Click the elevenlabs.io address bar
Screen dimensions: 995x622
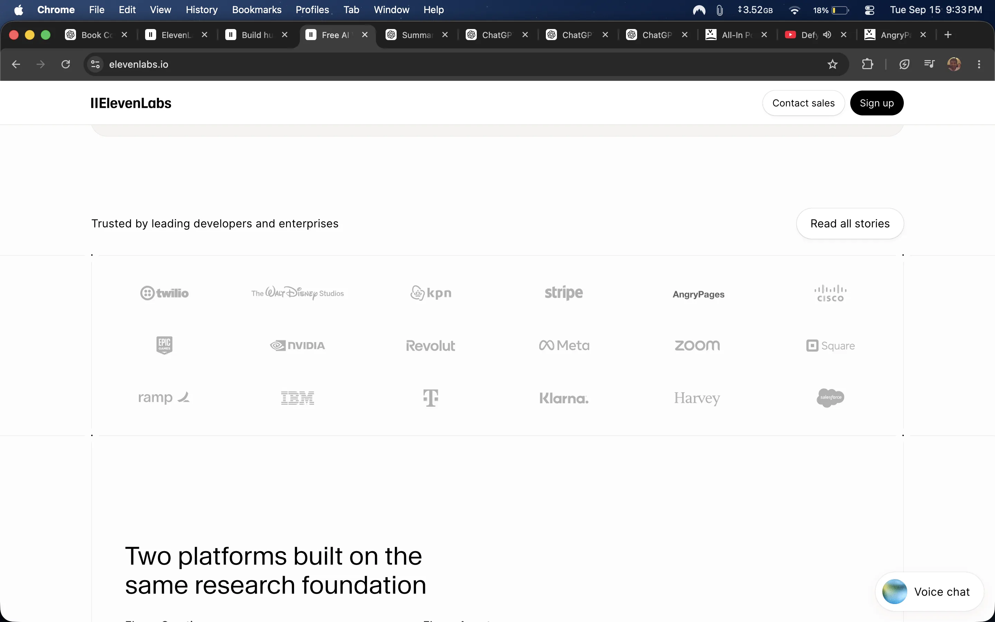pyautogui.click(x=466, y=64)
